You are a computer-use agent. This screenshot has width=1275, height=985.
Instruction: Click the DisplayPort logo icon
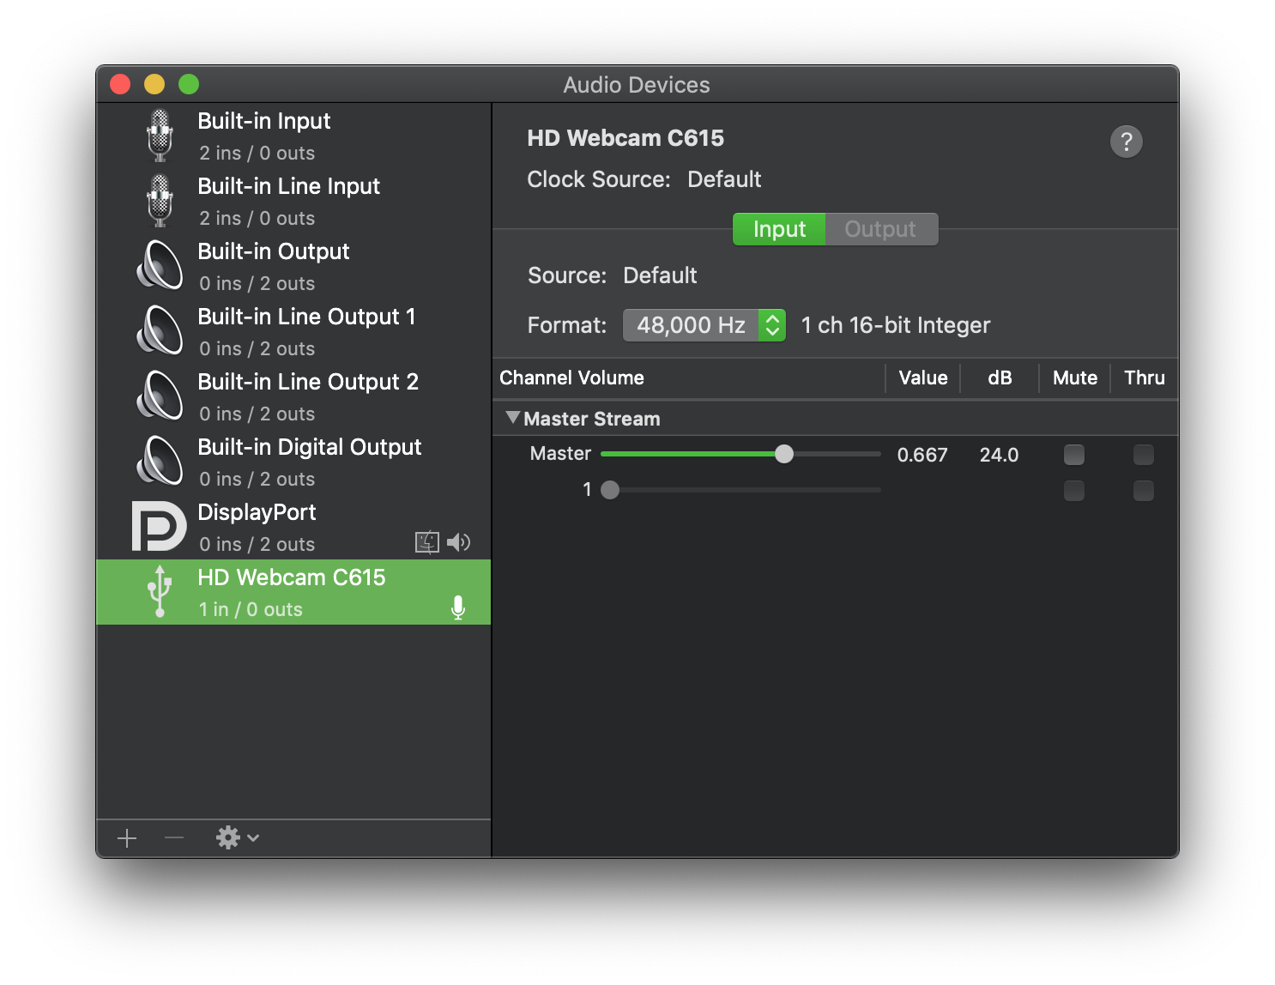tap(159, 526)
